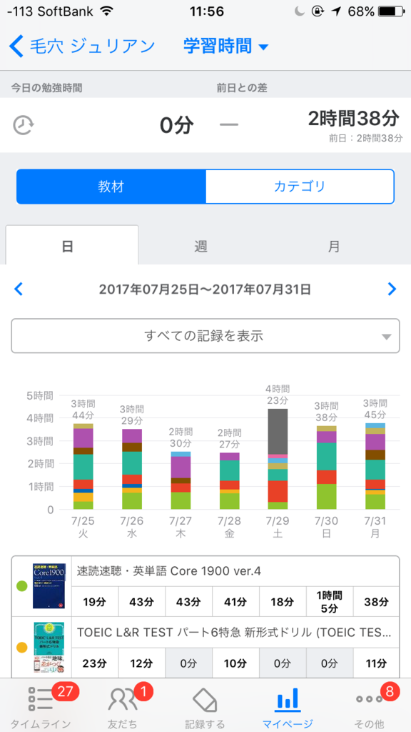Tap the 4時間23分 label above 7/29 bar

279,395
